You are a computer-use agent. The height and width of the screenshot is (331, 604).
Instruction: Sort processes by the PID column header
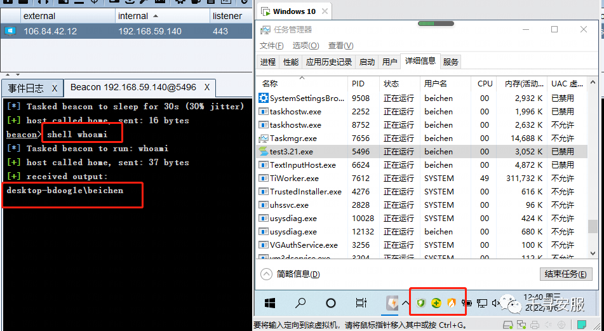point(364,84)
